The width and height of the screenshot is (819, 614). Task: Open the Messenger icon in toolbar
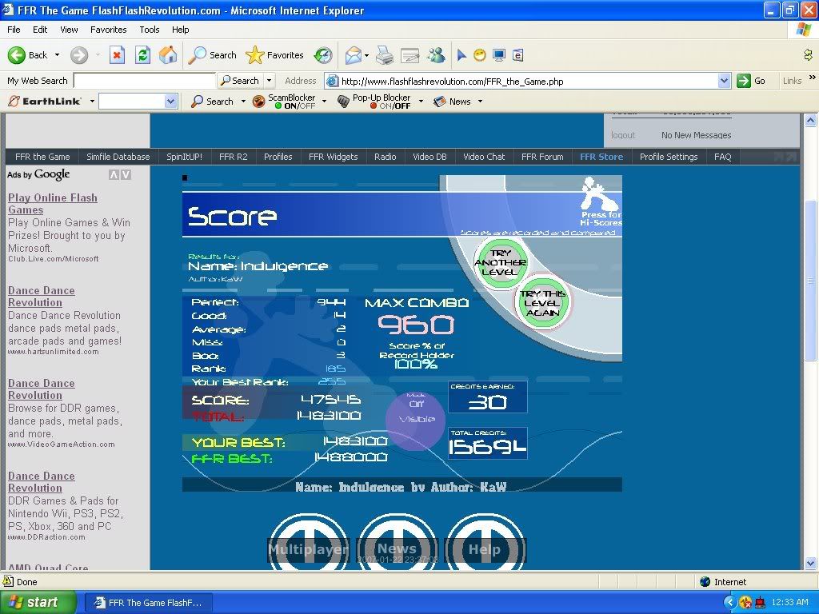click(436, 55)
